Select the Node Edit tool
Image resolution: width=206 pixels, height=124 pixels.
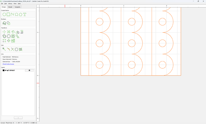point(4,49)
